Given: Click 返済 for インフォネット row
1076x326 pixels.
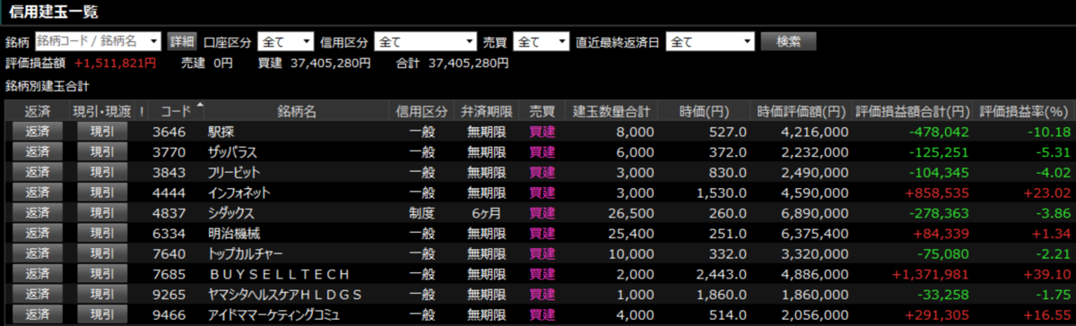Looking at the screenshot, I should point(38,193).
